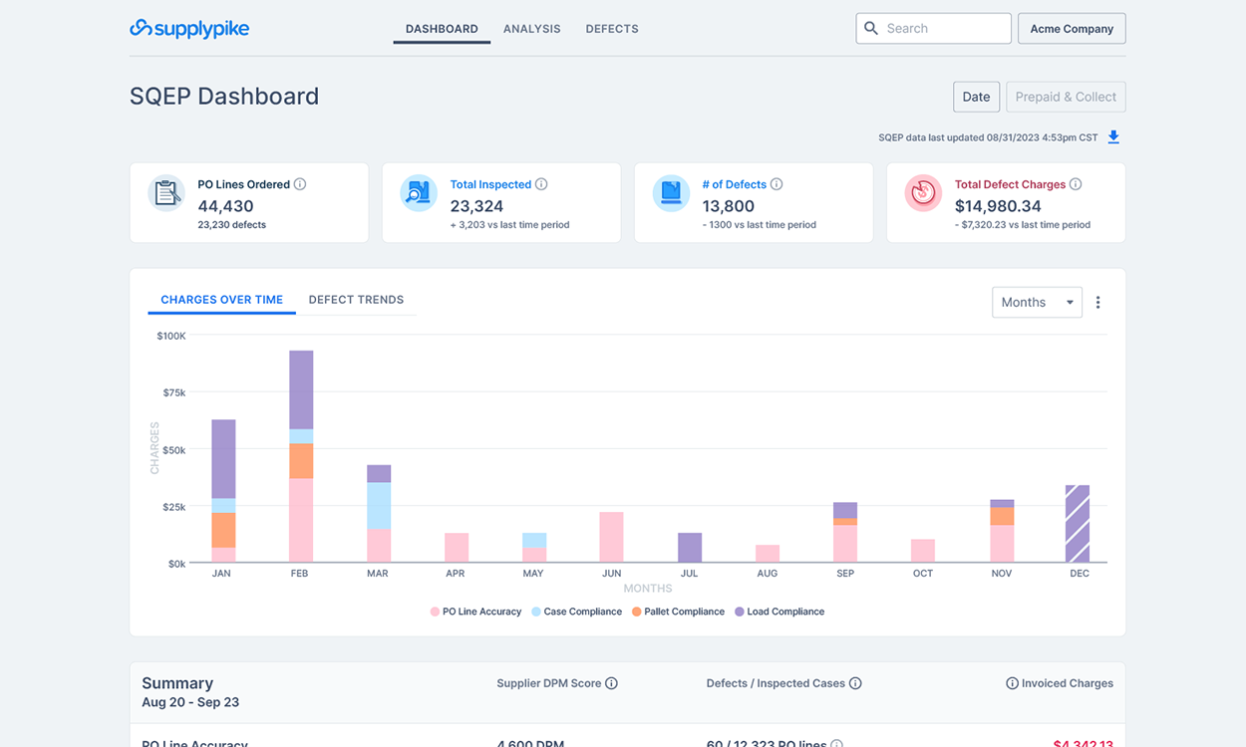The image size is (1246, 747).
Task: Toggle the Load Compliance legend item
Action: pos(779,611)
